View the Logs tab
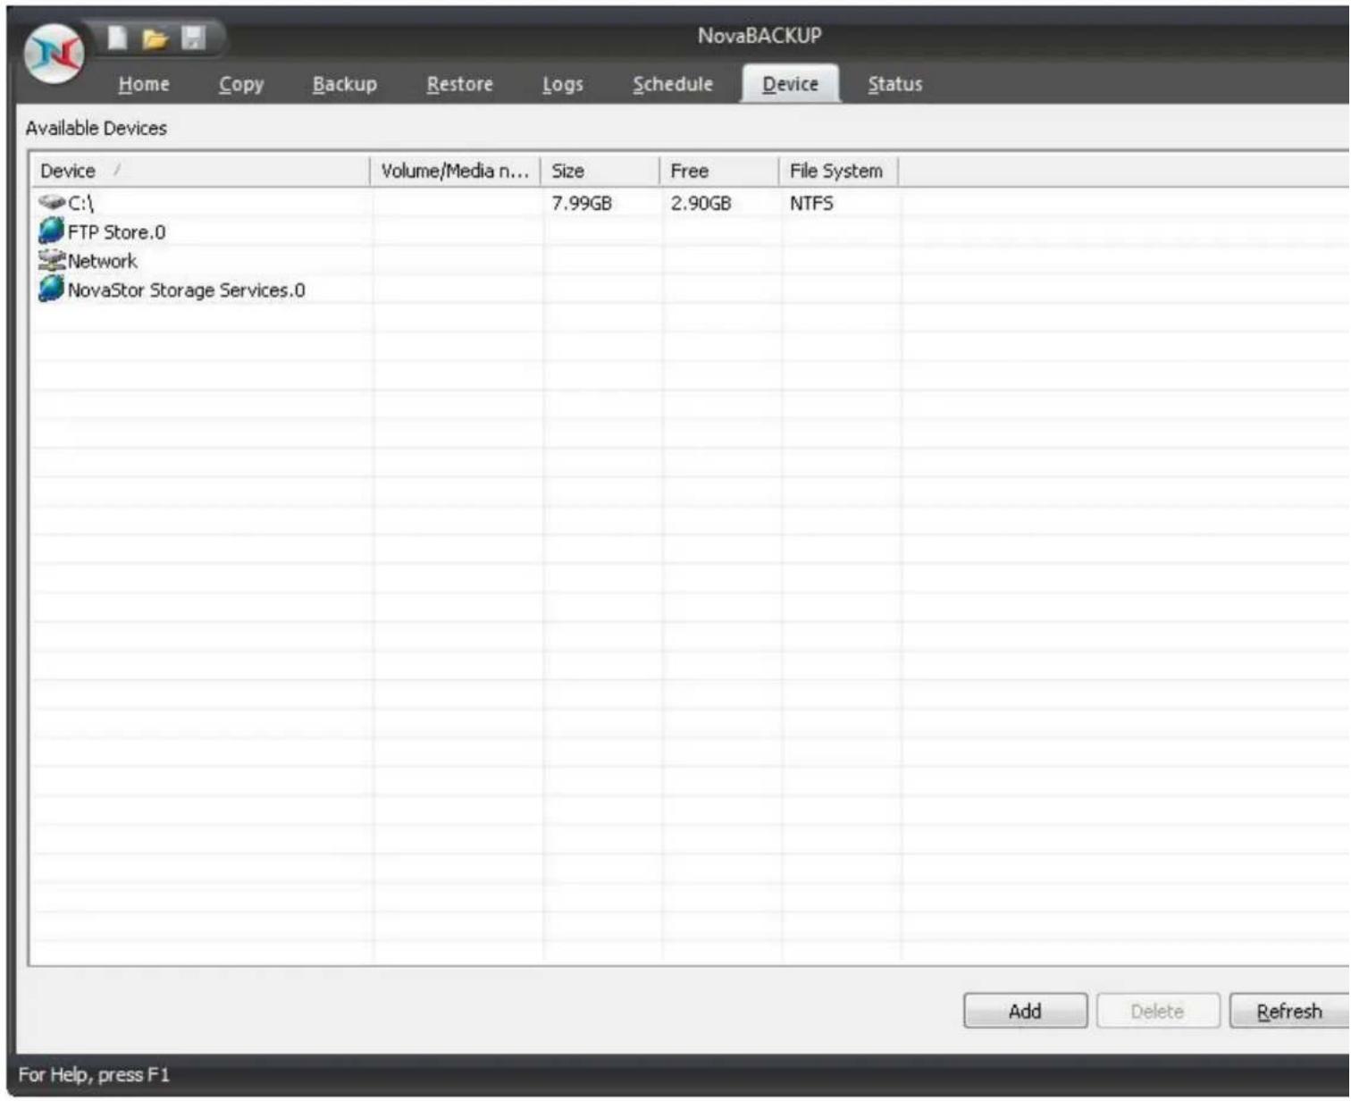This screenshot has height=1101, width=1351. (x=563, y=84)
